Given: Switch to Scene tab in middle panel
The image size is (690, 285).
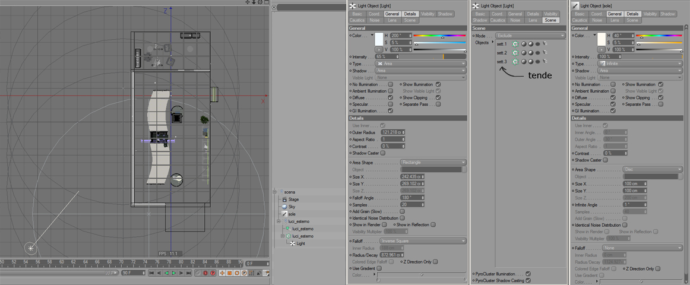Looking at the screenshot, I should pos(550,20).
